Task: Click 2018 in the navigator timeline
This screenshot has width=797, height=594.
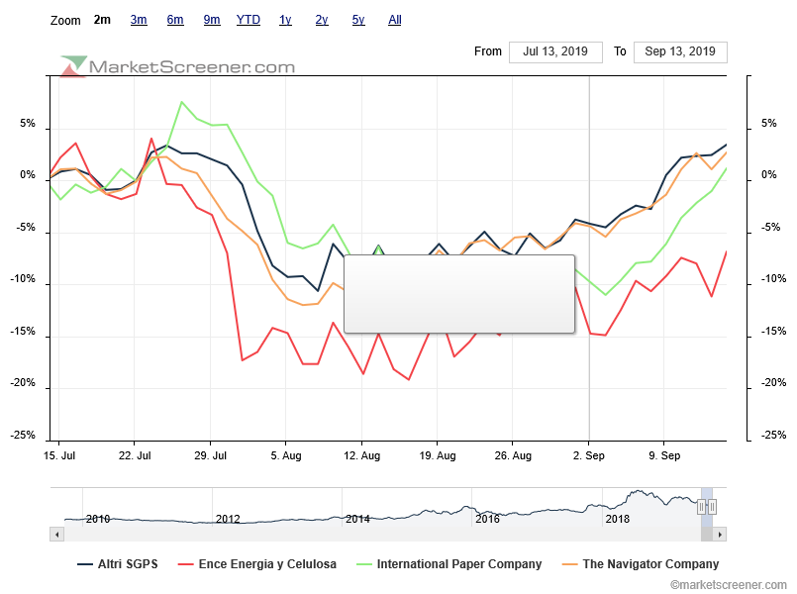Action: tap(618, 519)
